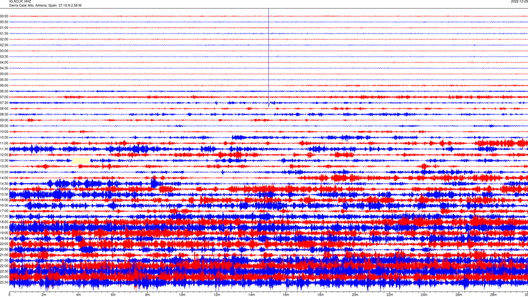528x297 pixels.
Task: Select the 13:30 time label
Action: point(4,172)
